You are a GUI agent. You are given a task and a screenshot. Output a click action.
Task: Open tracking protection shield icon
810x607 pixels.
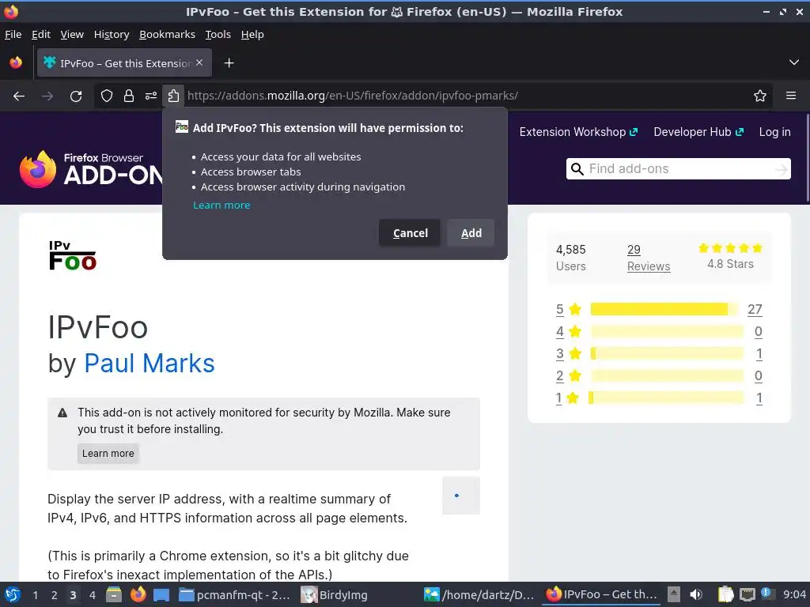tap(107, 96)
